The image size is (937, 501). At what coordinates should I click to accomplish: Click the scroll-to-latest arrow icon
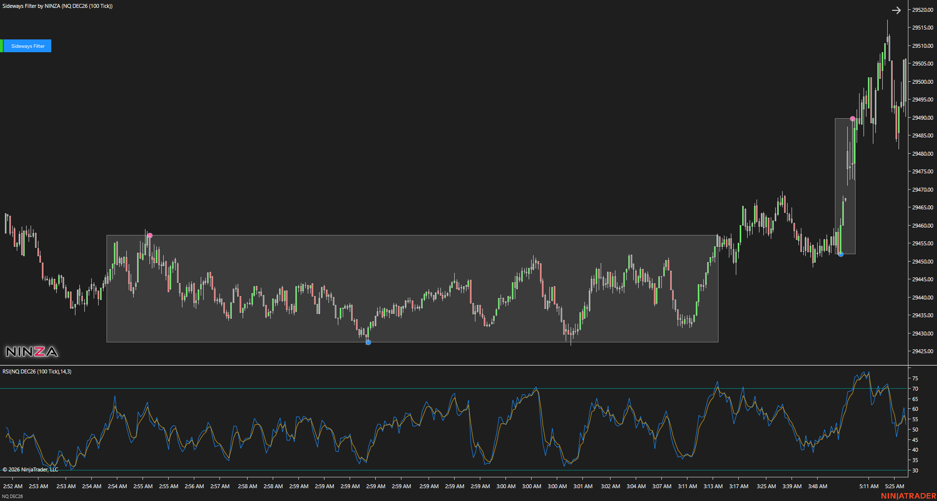click(896, 10)
